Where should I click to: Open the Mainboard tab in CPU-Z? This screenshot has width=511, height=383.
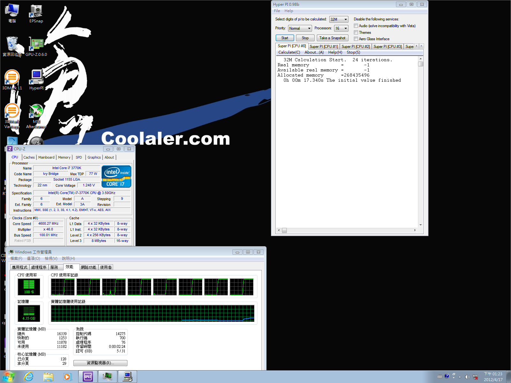(x=46, y=157)
